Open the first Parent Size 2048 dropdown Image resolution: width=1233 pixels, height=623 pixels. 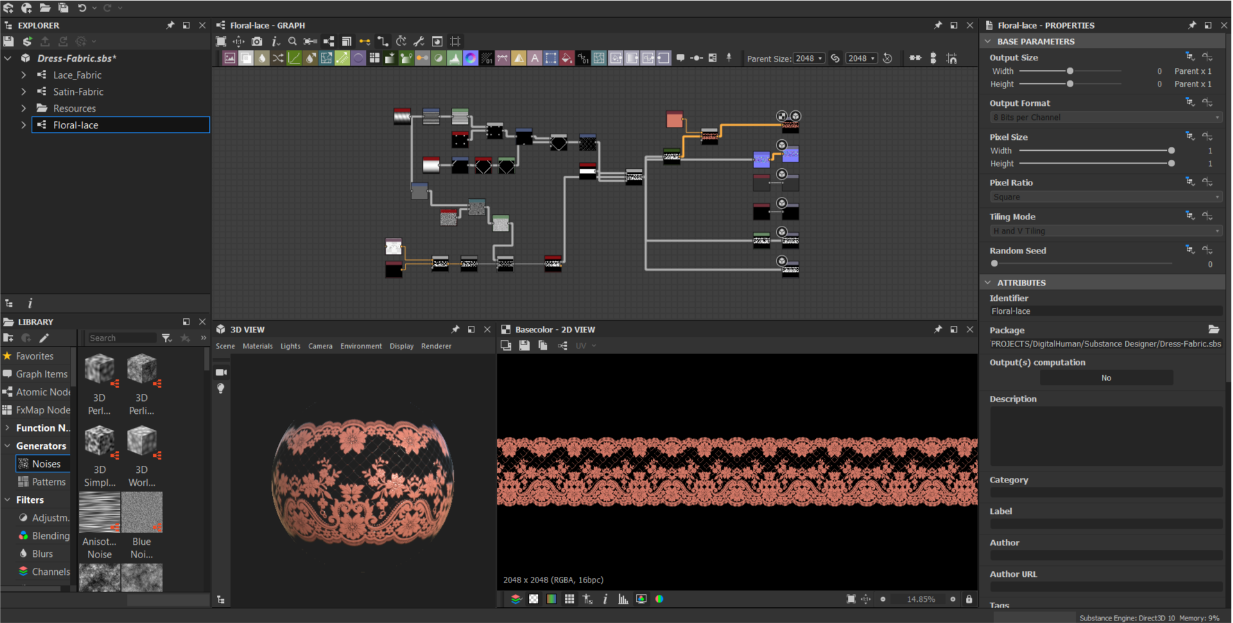coord(809,58)
